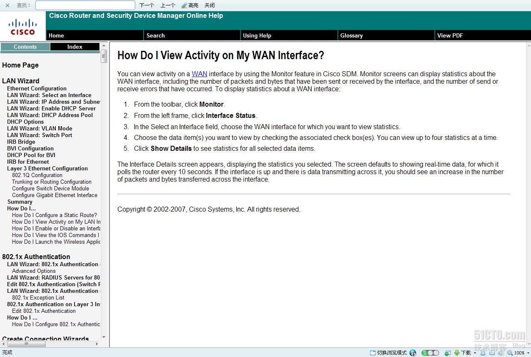Open 802.1x Authentication section heading
The image size is (531, 357).
36,257
